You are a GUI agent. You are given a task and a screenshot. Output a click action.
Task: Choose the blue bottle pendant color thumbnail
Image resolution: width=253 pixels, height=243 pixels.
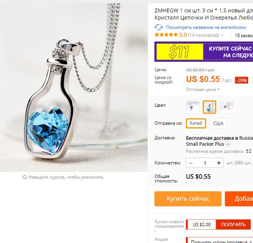point(209,107)
